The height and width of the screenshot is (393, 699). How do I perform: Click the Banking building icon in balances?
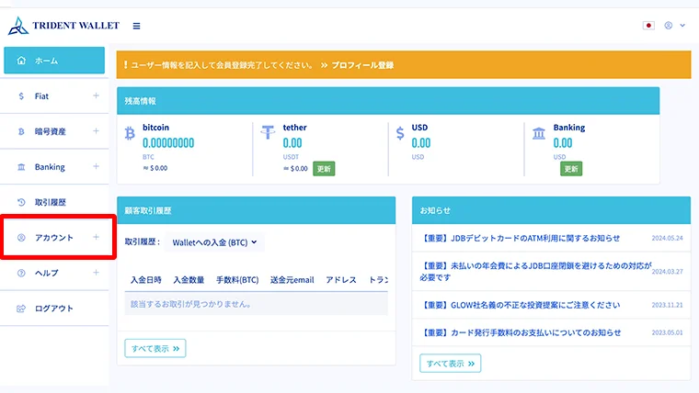click(x=538, y=135)
